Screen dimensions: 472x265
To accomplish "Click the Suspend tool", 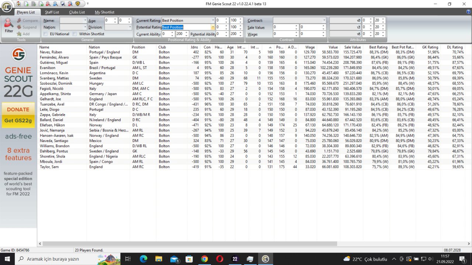I will pyautogui.click(x=27, y=27).
